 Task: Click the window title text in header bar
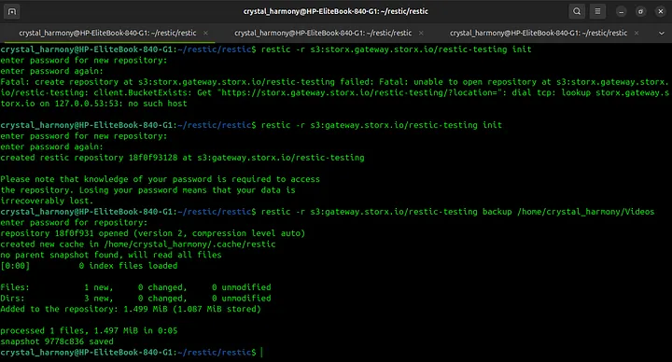pyautogui.click(x=336, y=11)
